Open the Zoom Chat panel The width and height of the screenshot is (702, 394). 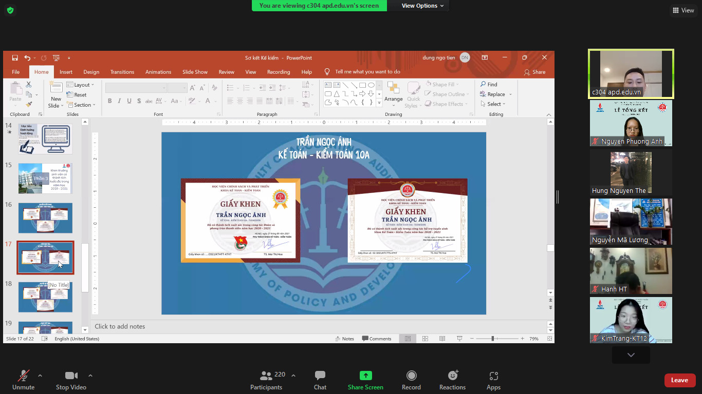tap(320, 376)
